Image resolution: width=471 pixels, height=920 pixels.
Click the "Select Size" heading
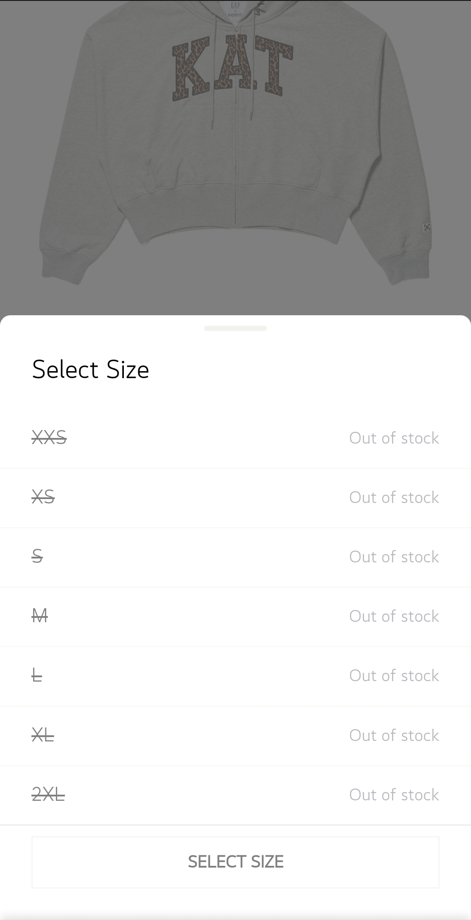pyautogui.click(x=91, y=369)
